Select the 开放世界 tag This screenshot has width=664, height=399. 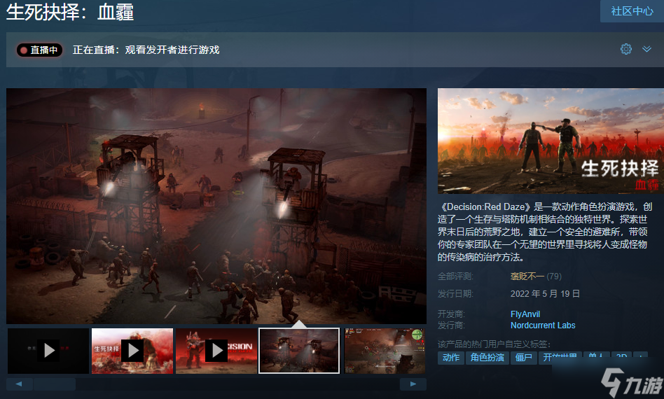point(560,358)
